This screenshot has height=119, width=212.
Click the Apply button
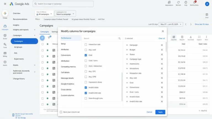[x=160, y=112]
